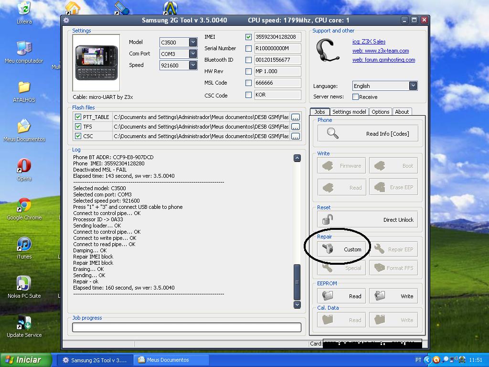Enable the MSL Code checkbox
Image resolution: width=489 pixels, height=367 pixels.
coord(248,83)
